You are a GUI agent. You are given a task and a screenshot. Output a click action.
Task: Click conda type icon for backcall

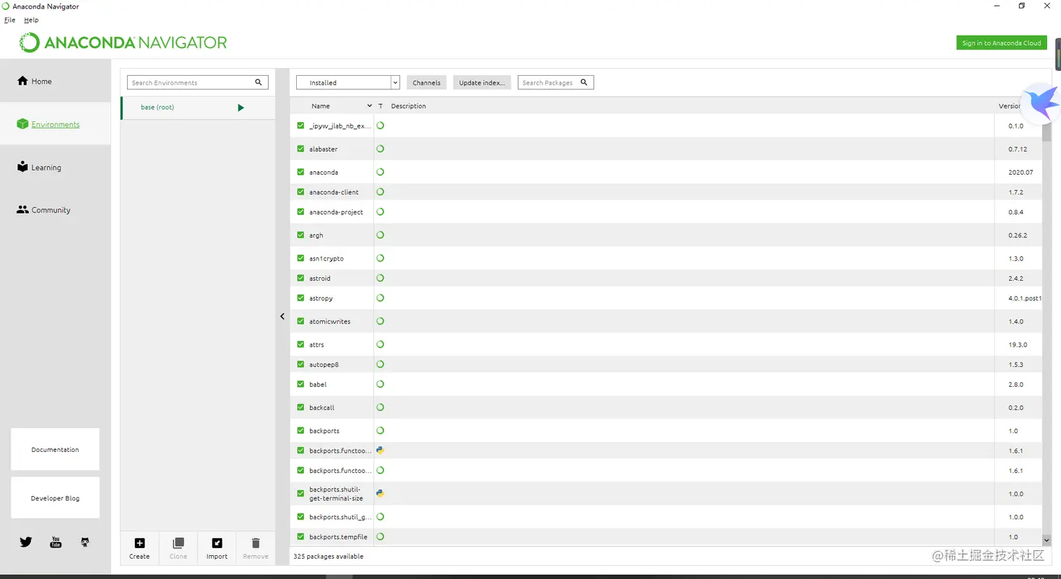[x=380, y=407]
